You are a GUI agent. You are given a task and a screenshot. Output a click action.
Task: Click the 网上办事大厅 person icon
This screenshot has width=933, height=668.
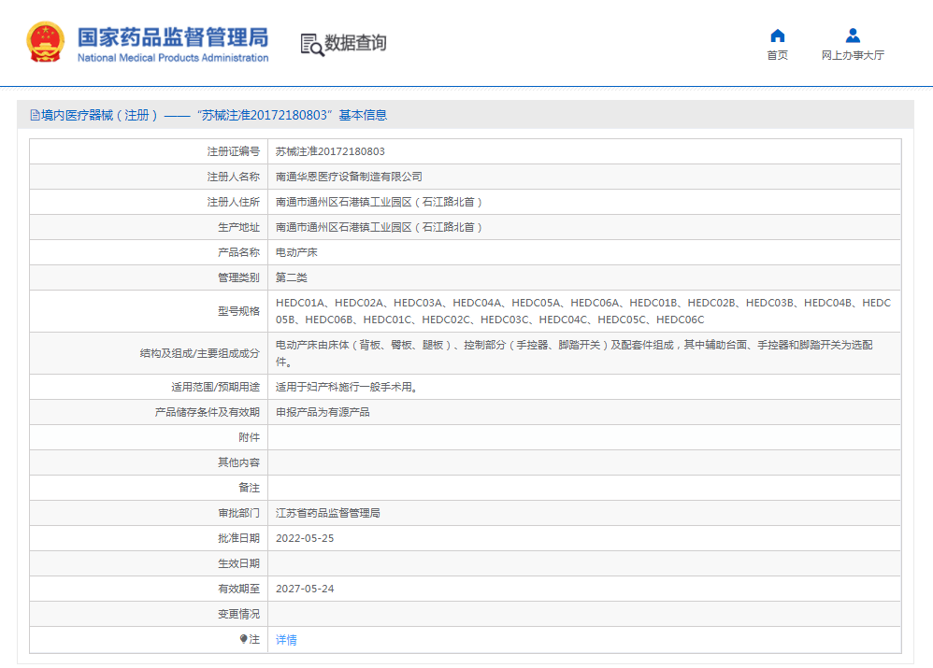pos(853,36)
